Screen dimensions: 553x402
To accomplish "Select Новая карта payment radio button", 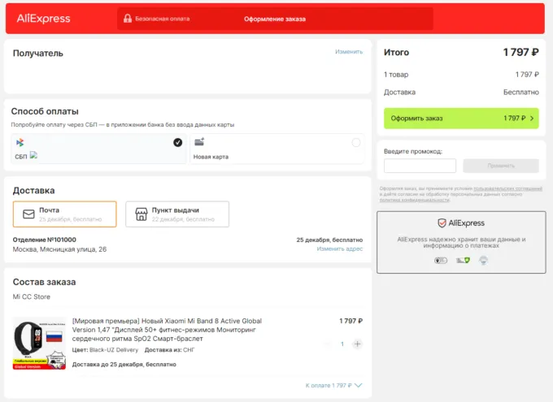I will [355, 143].
